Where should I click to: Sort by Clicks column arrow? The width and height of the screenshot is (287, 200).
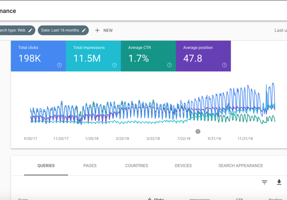tap(150, 199)
